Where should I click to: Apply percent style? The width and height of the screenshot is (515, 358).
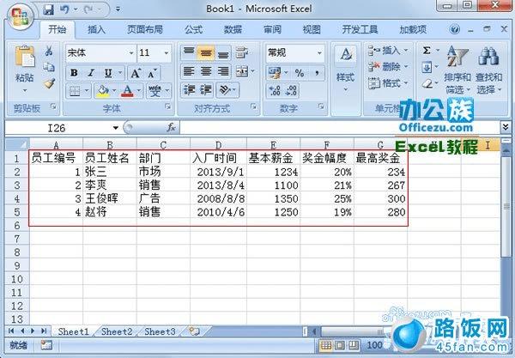click(300, 73)
